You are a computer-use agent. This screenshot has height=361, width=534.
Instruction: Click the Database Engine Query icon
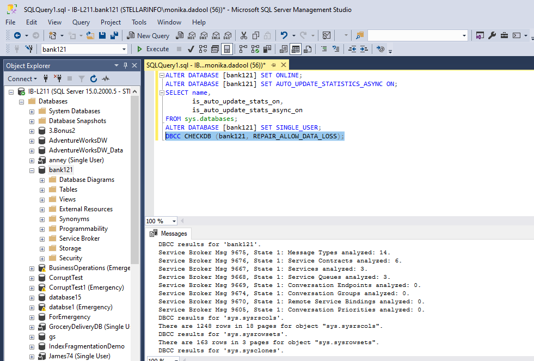(x=180, y=35)
